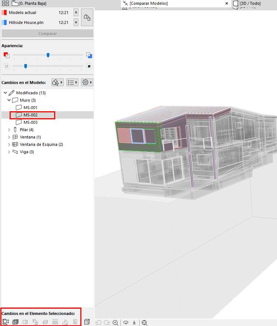277x326 pixels.
Task: Click the pencil-in-frame attribute change icon
Action: tap(25, 322)
